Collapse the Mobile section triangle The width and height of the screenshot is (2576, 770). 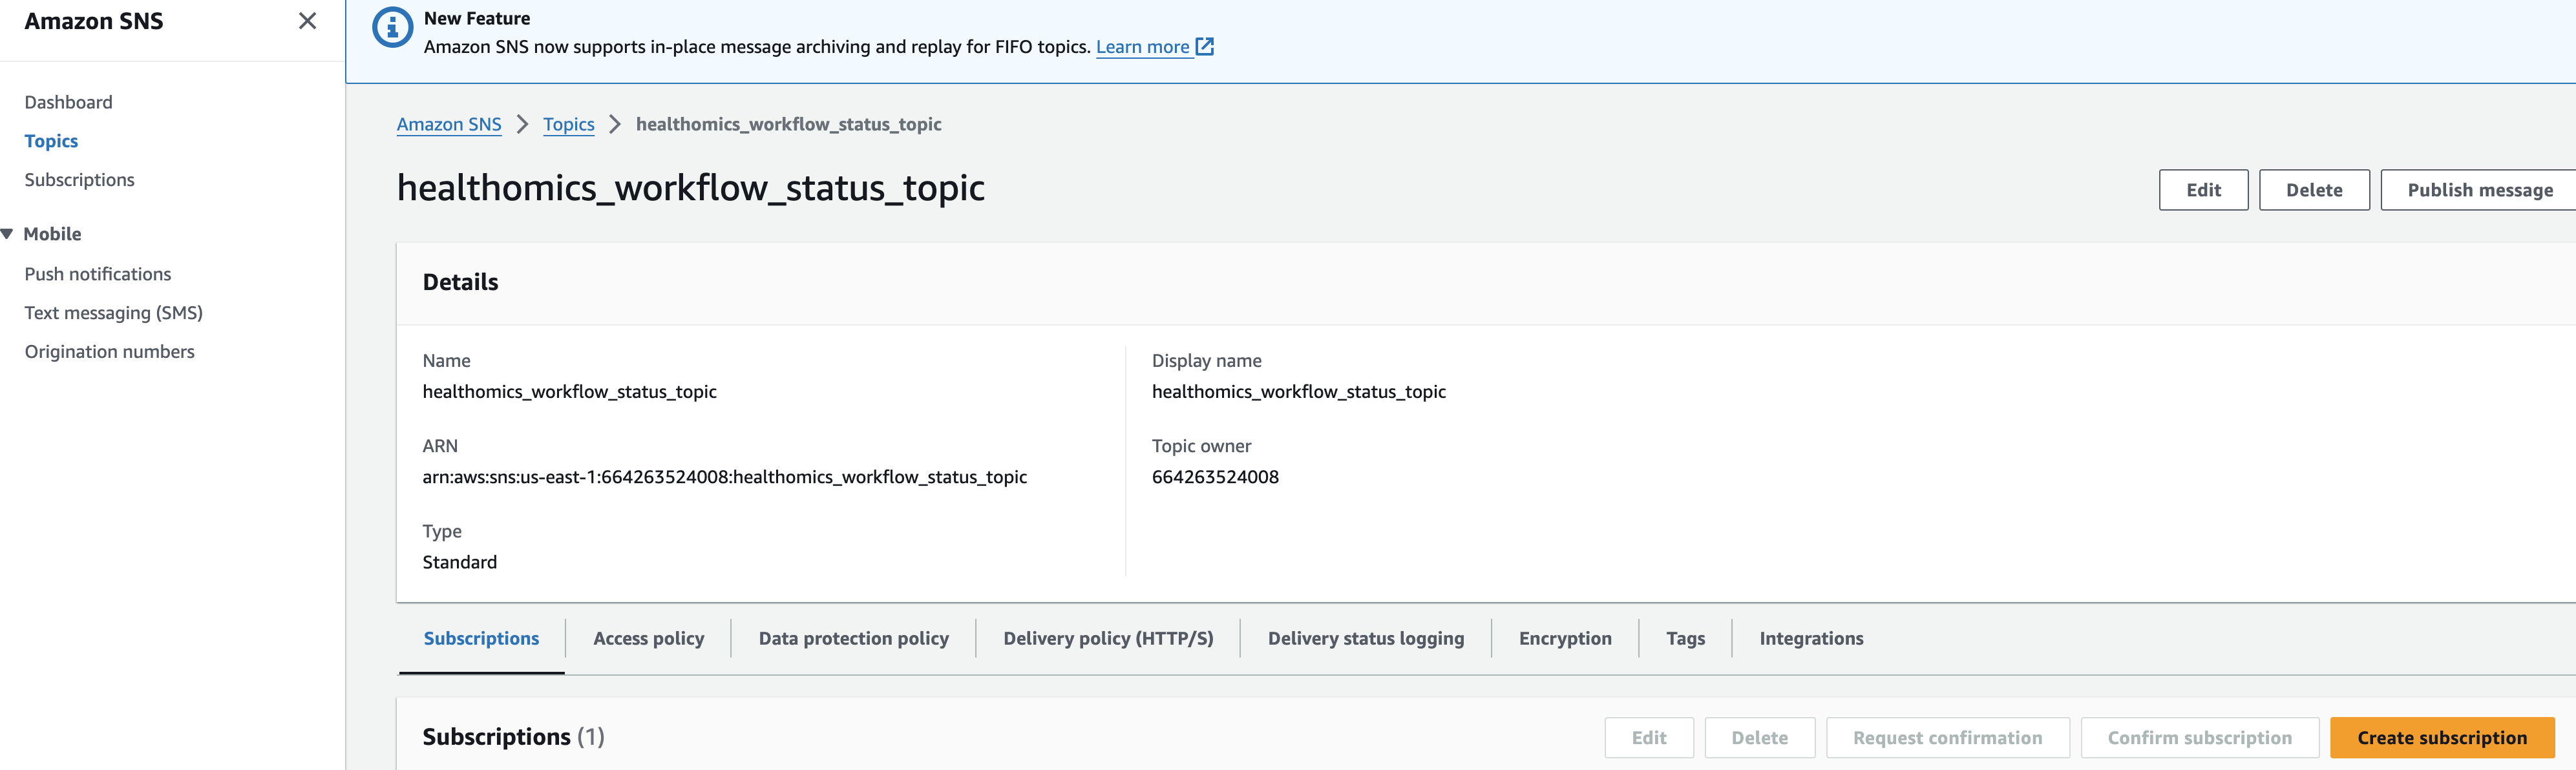point(7,234)
